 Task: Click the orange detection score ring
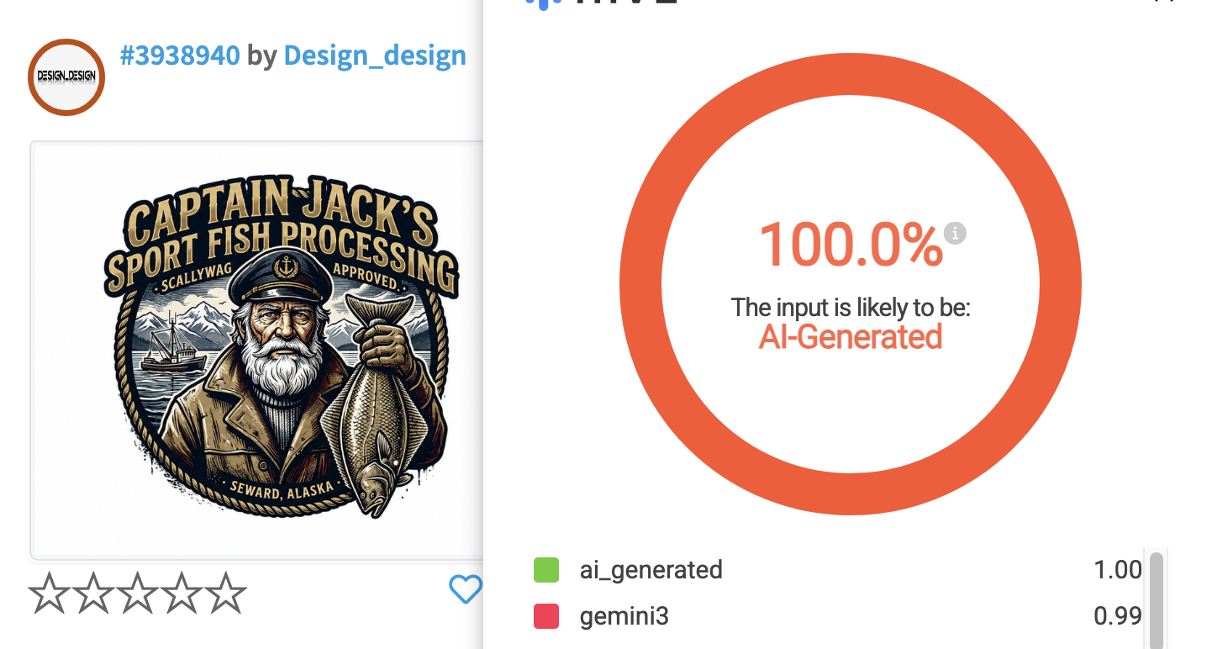pos(850,284)
